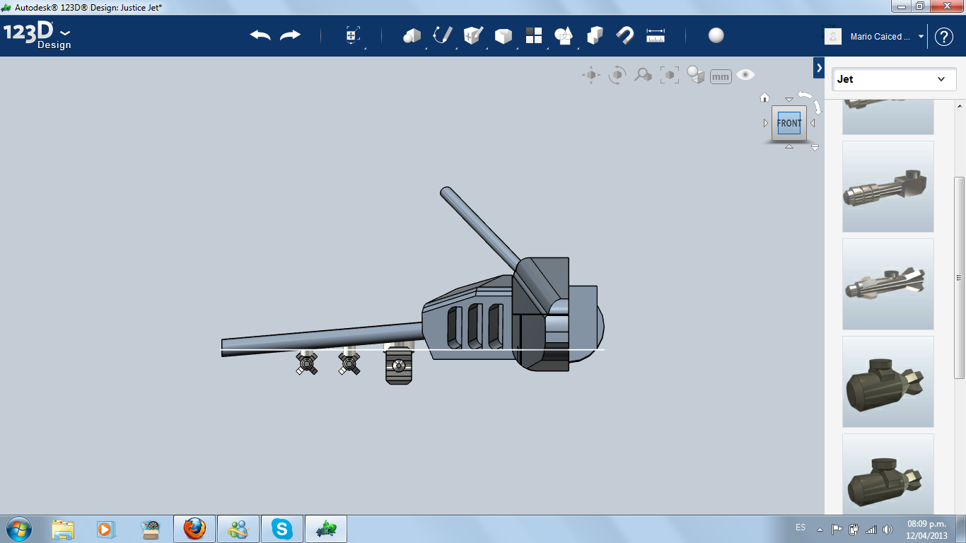This screenshot has height=543, width=966.
Task: Open the visual style cube options
Action: 696,75
